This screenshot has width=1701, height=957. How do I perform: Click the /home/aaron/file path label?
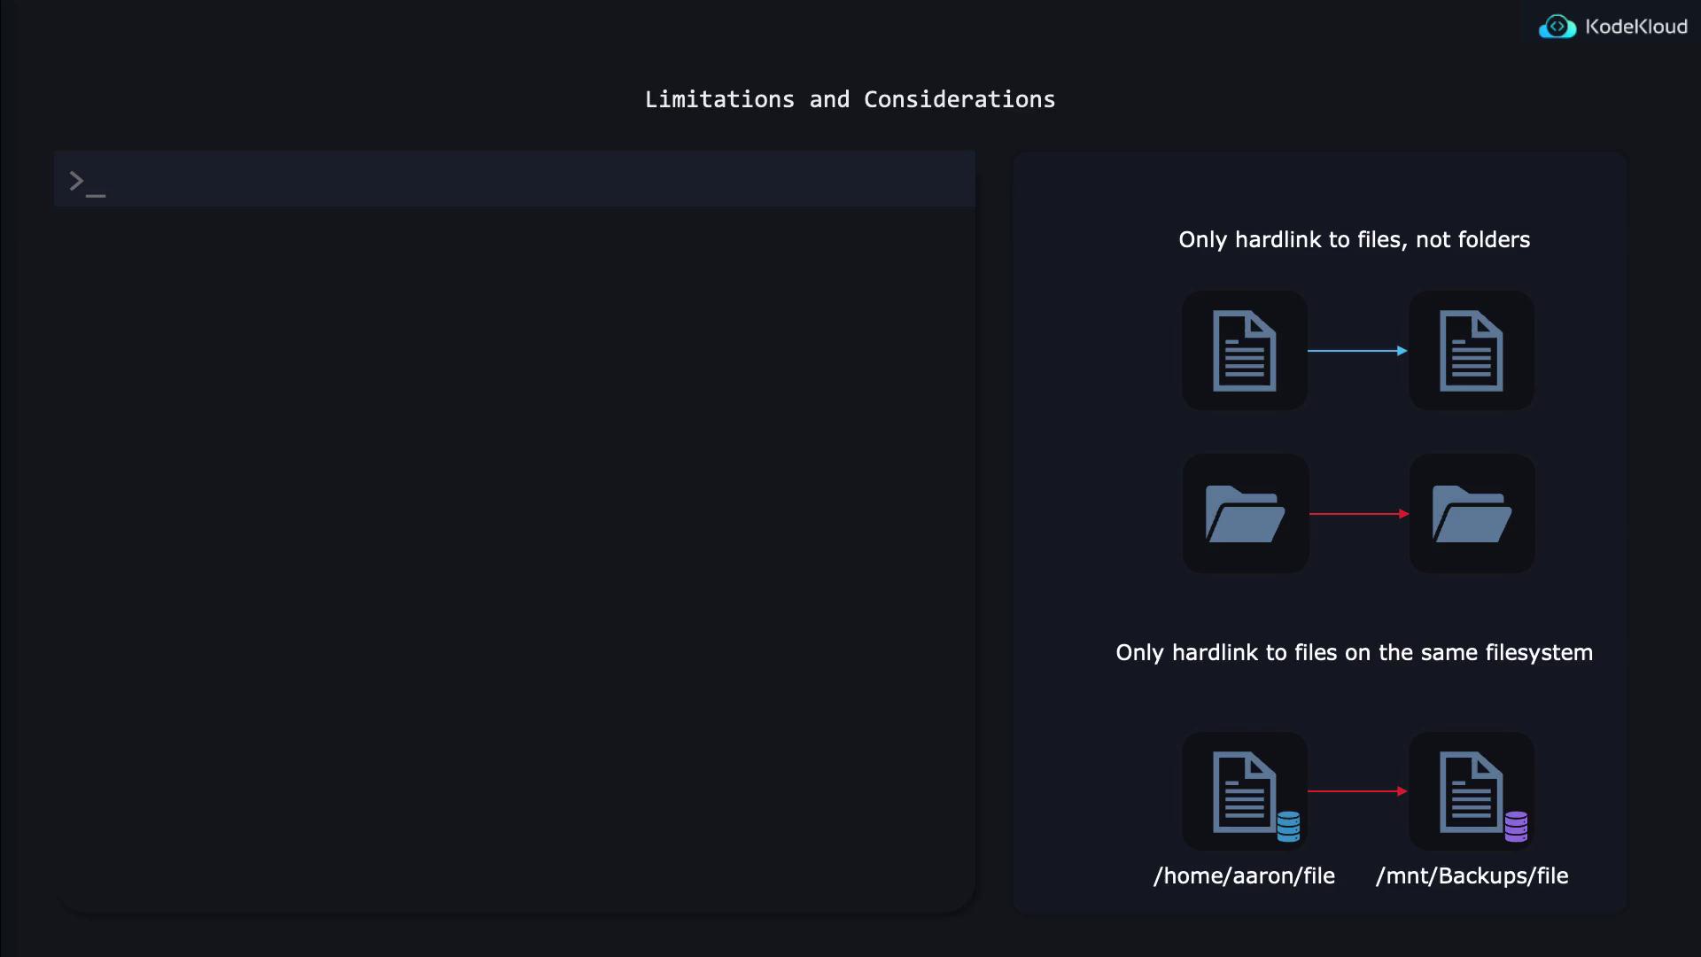[1244, 876]
